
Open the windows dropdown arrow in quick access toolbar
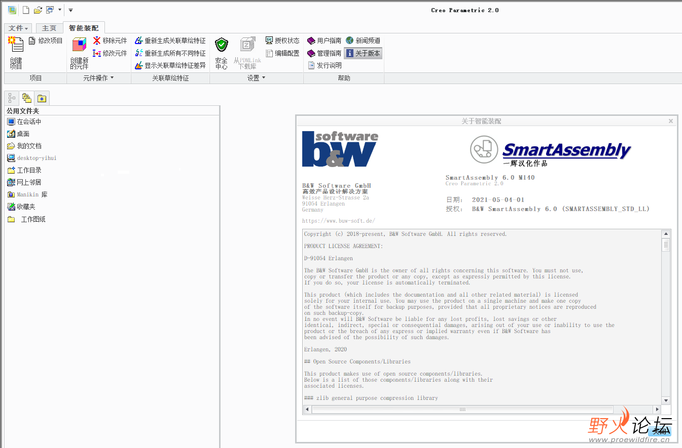coord(60,10)
